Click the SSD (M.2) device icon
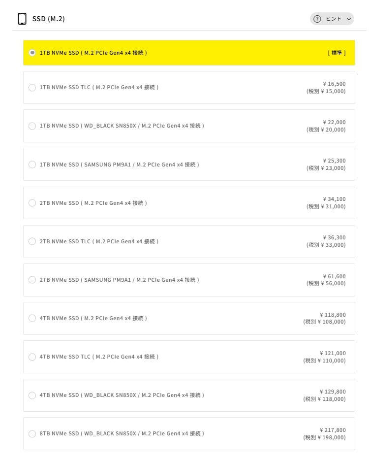This screenshot has height=460, width=369. click(22, 19)
